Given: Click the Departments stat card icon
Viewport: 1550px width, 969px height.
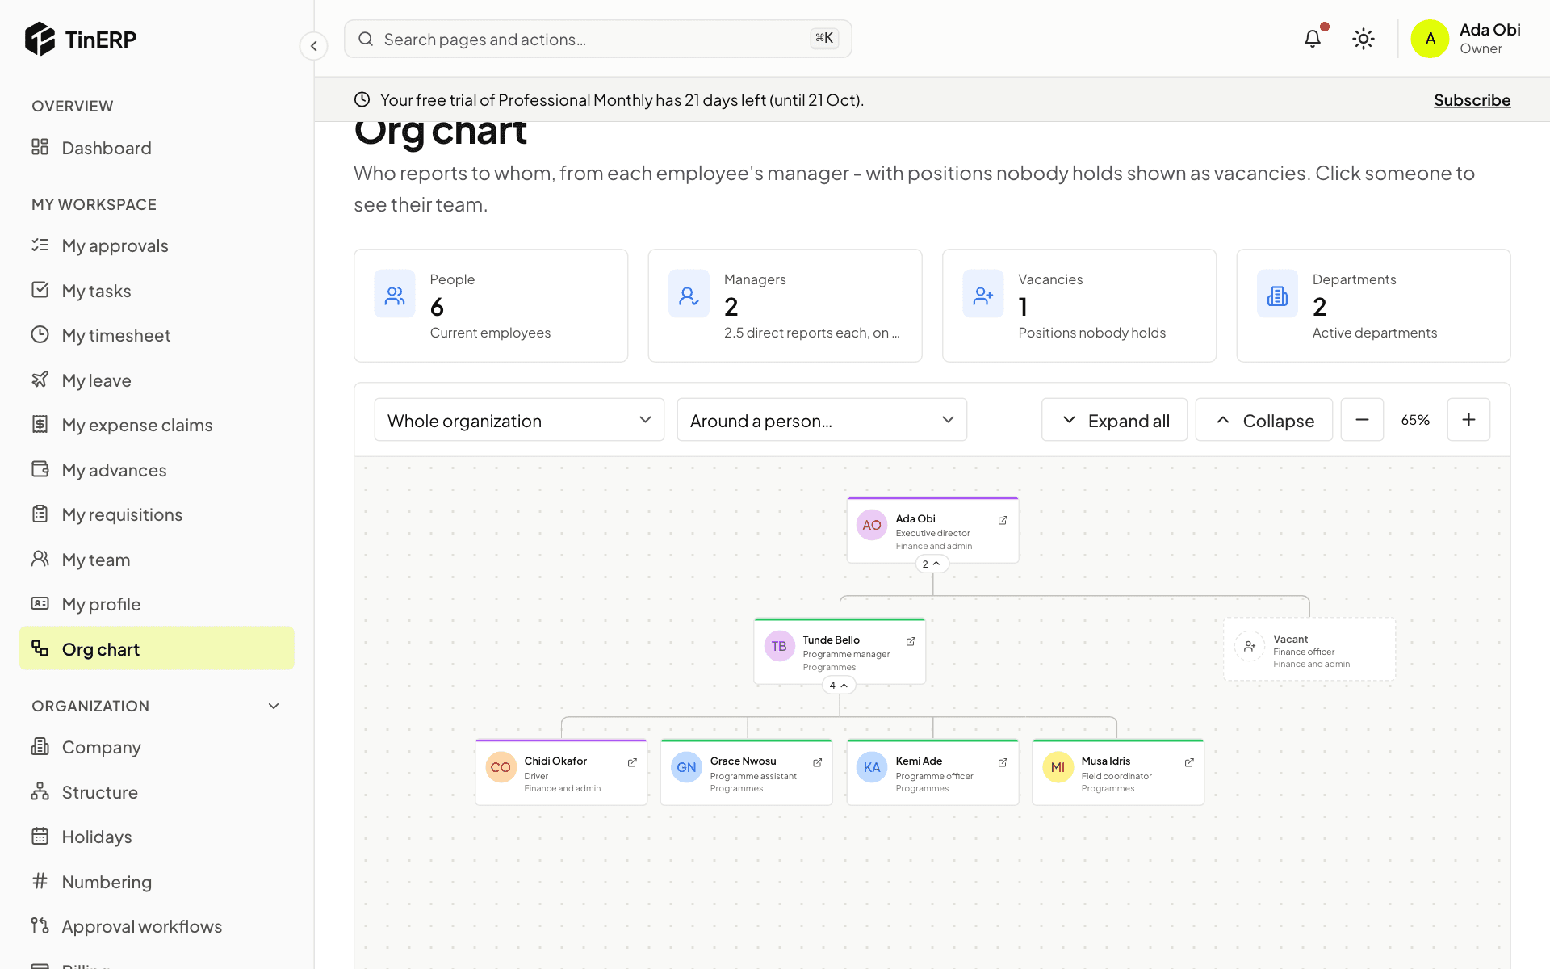Looking at the screenshot, I should coord(1277,294).
